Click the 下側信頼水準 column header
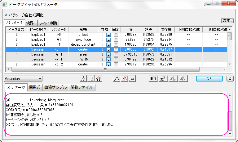Image resolution: width=238 pixels, height=142 pixels. (x=188, y=30)
